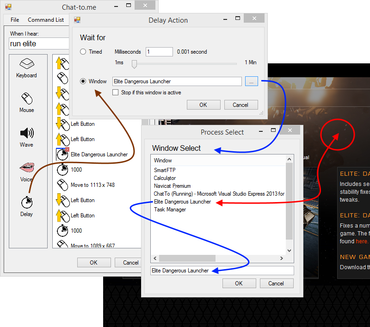Select the Voice action lips icon

pyautogui.click(x=27, y=167)
